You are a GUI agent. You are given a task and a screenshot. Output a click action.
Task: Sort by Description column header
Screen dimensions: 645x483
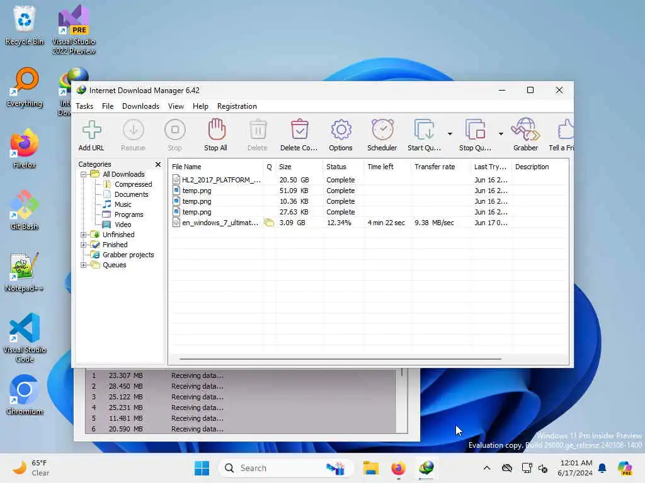coord(540,167)
